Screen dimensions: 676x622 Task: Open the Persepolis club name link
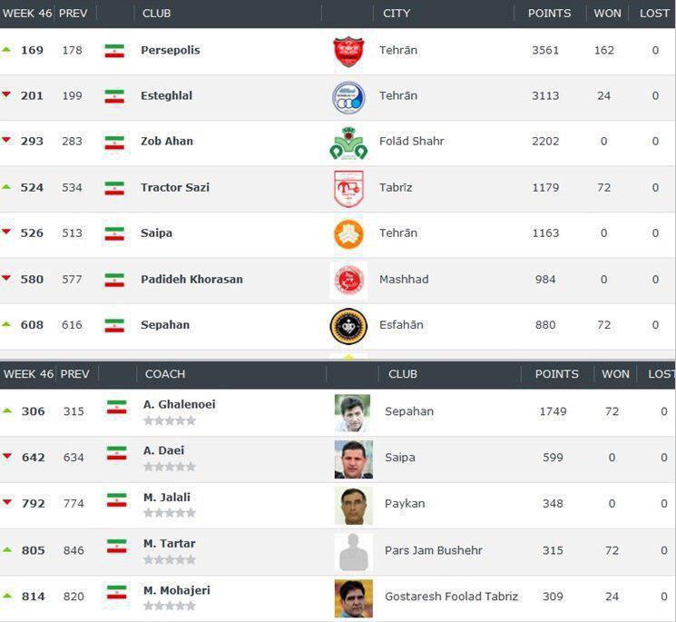pyautogui.click(x=171, y=50)
